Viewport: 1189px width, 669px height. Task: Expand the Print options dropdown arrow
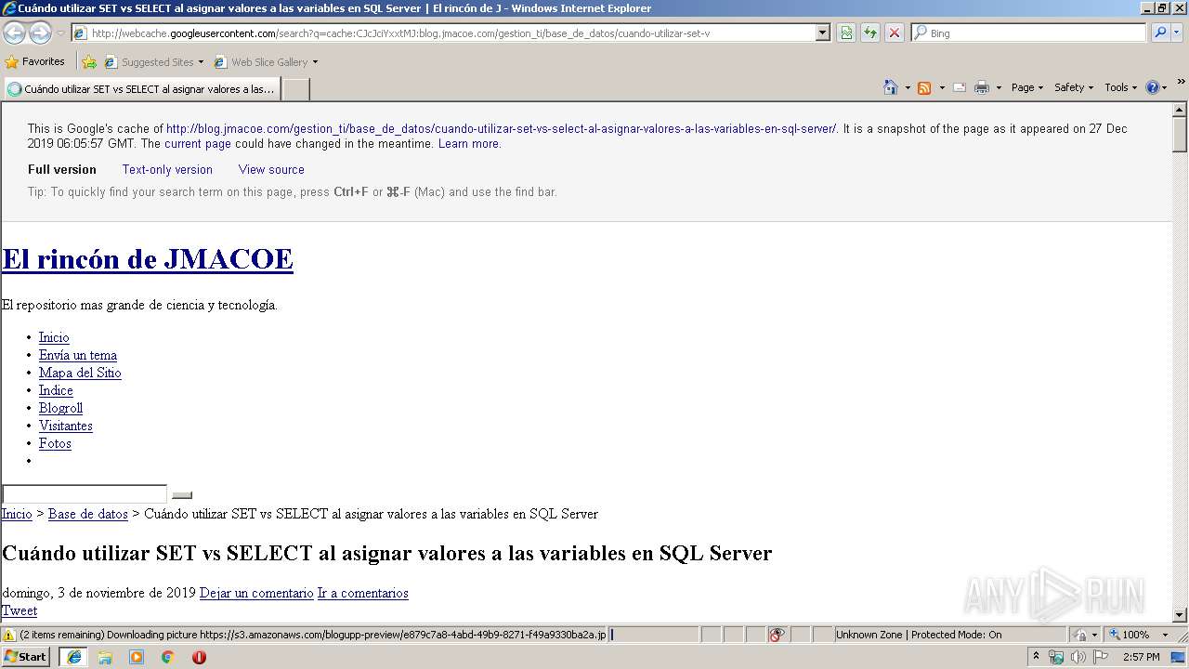pyautogui.click(x=999, y=87)
